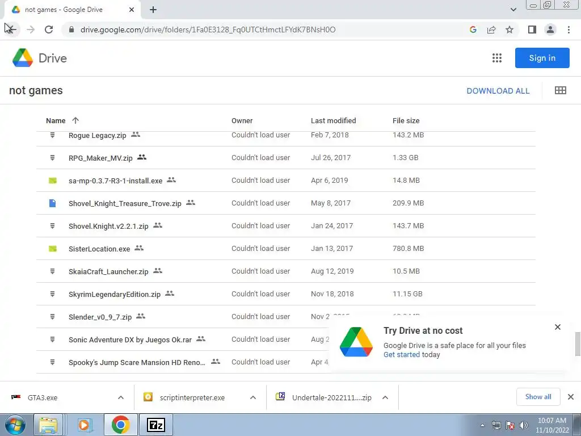Open a new browser tab

(x=153, y=10)
